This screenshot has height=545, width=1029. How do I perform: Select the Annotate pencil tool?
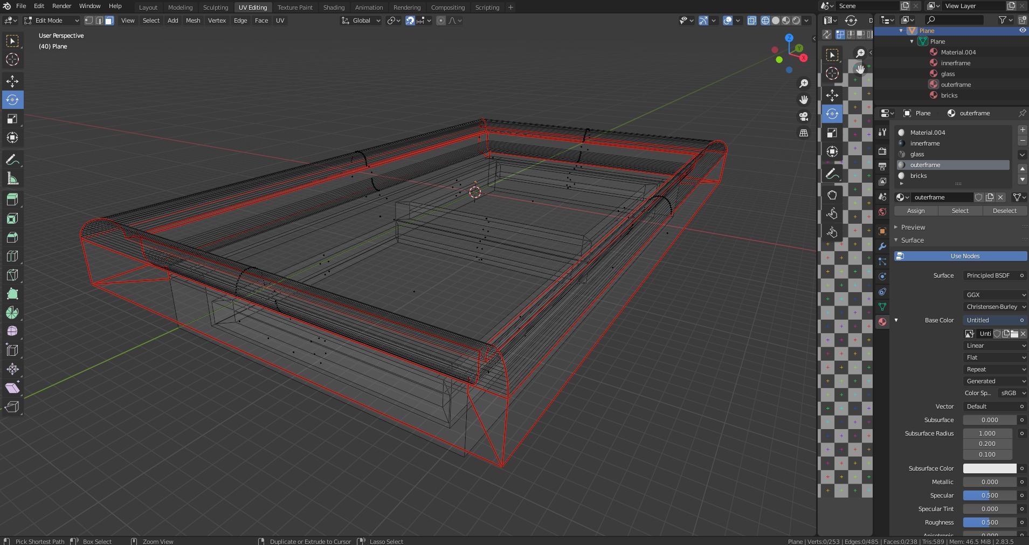12,160
